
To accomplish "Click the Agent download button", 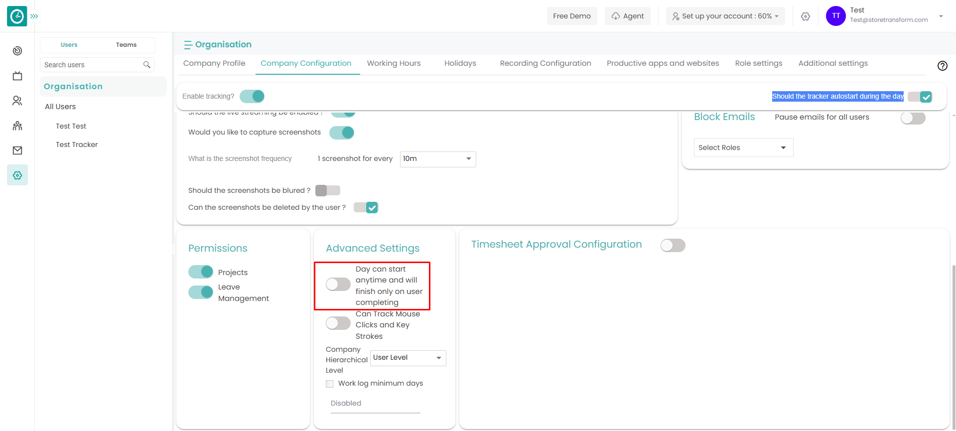I will (628, 16).
